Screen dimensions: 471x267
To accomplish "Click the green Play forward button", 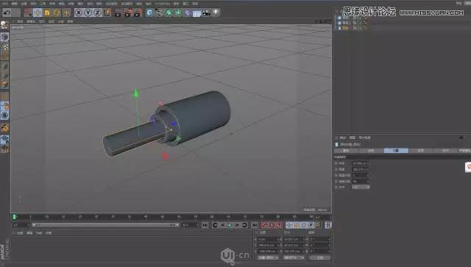I will (x=230, y=225).
